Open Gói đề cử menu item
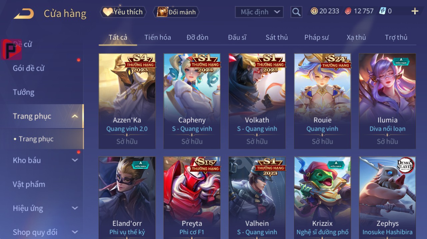 tap(29, 68)
